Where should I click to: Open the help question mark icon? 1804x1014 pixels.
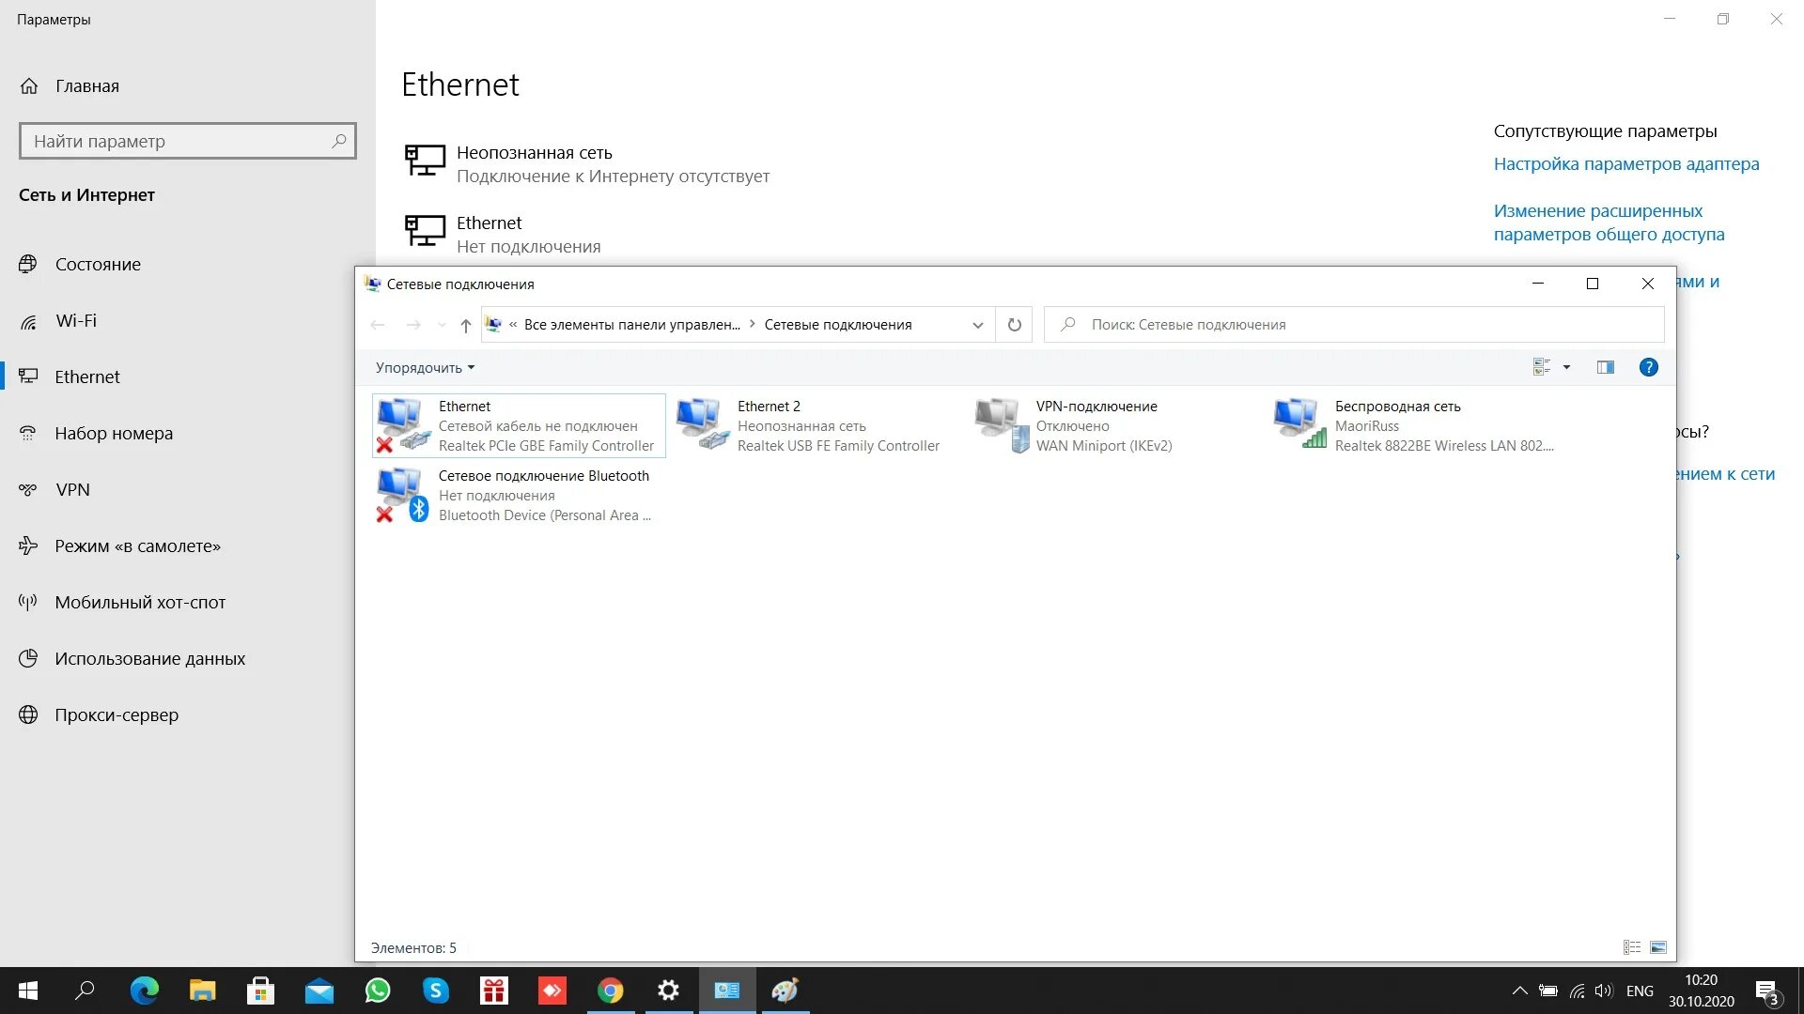click(x=1648, y=367)
